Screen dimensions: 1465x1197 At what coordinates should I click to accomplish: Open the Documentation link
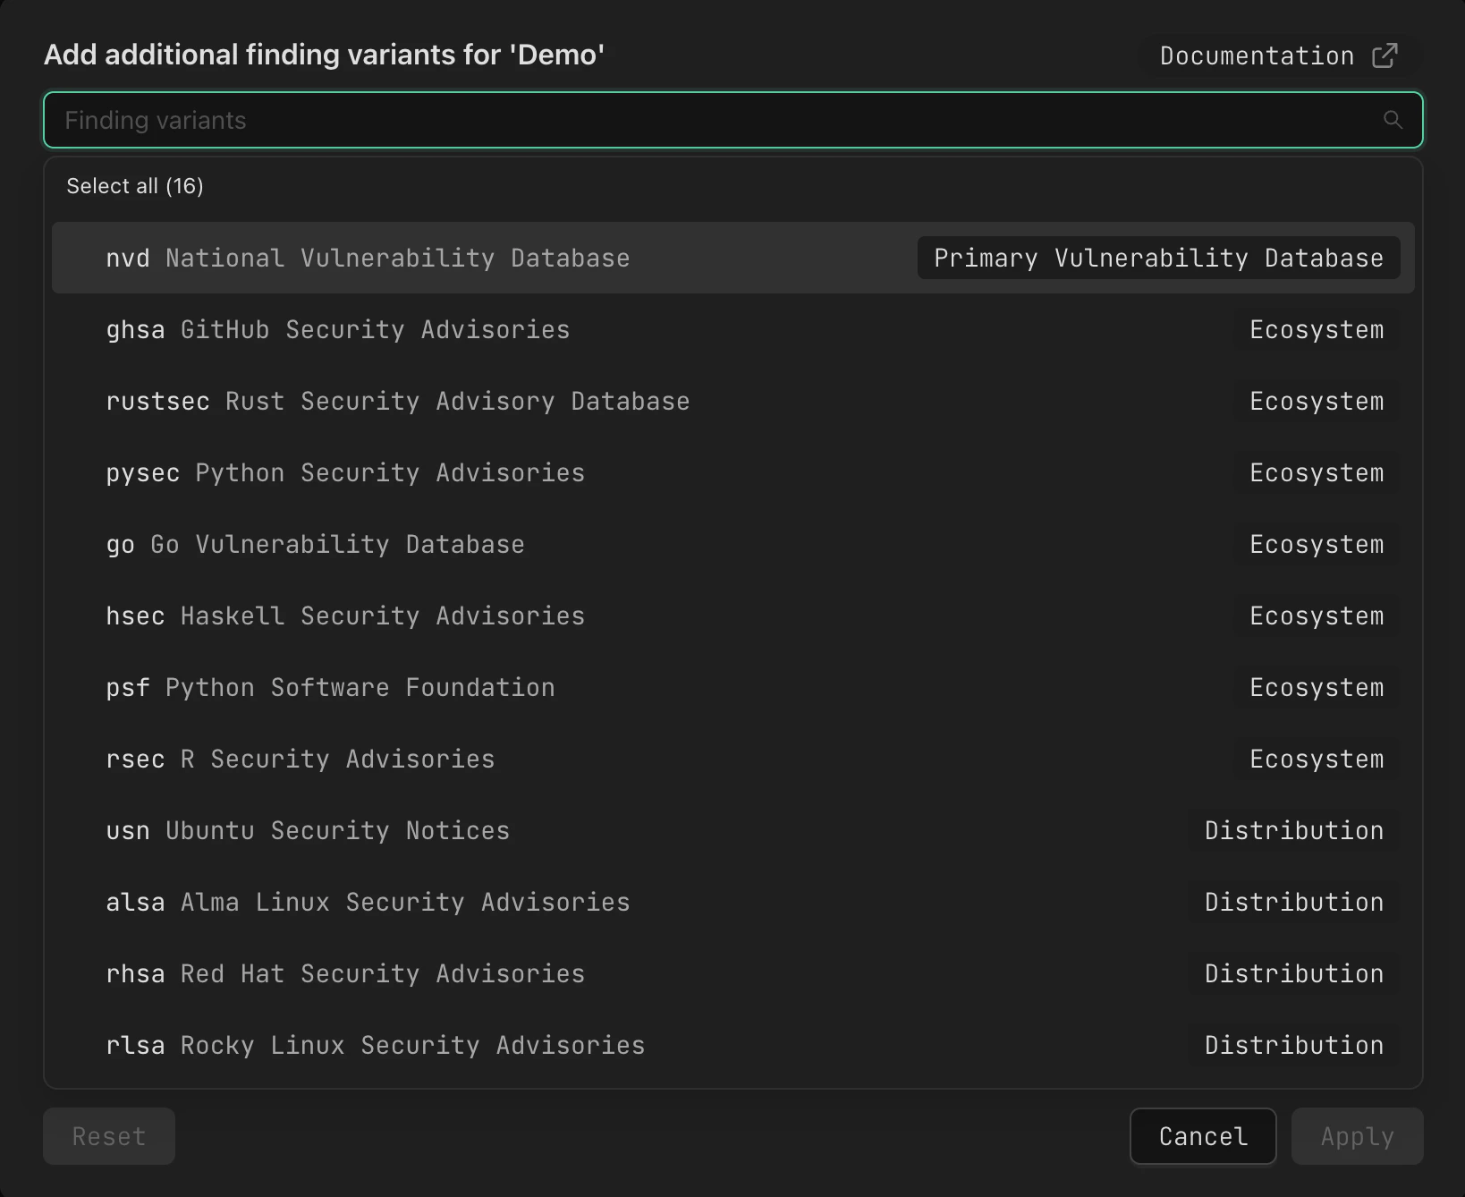tap(1256, 55)
